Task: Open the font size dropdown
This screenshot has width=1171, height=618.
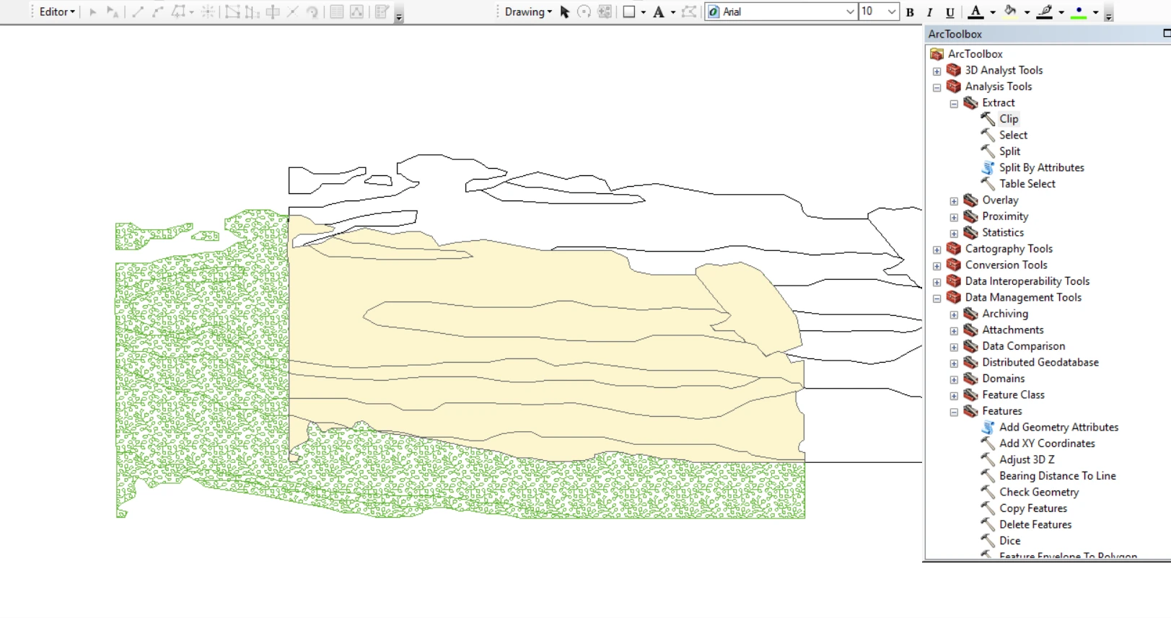Action: point(892,12)
